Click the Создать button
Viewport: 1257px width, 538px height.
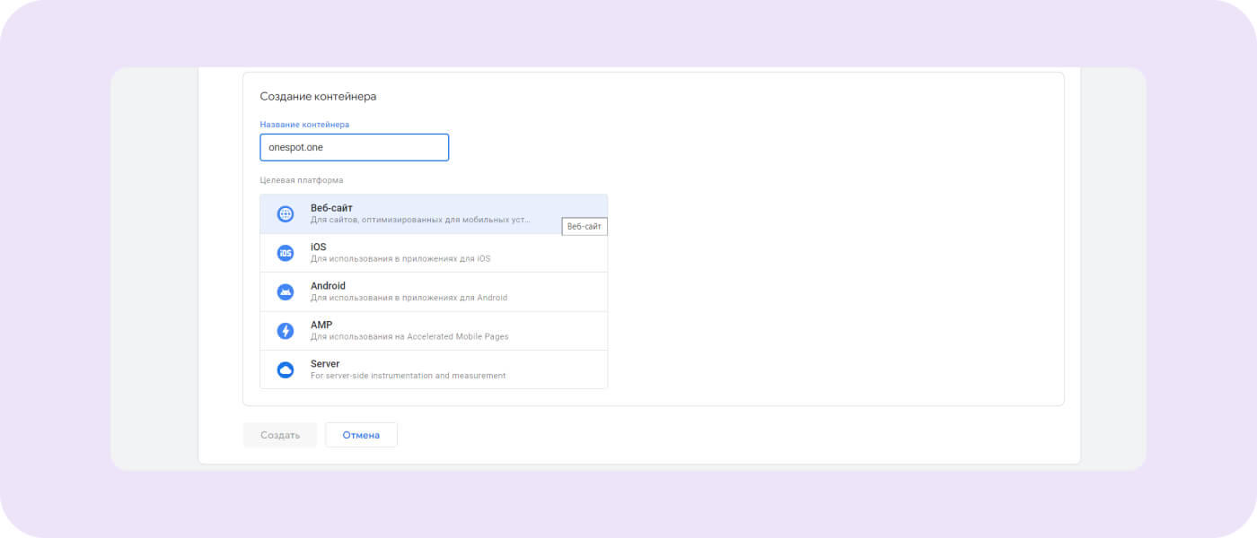[280, 435]
